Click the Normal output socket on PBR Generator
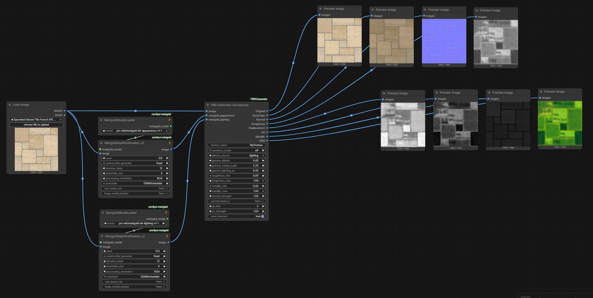 (x=267, y=119)
